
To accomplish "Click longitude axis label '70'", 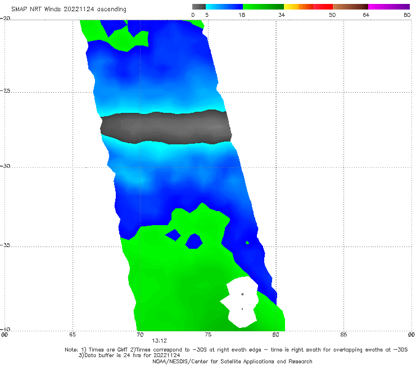I will click(x=140, y=335).
